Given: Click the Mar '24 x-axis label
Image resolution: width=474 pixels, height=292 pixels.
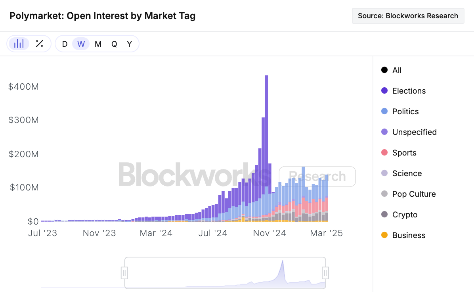Looking at the screenshot, I should 156,233.
